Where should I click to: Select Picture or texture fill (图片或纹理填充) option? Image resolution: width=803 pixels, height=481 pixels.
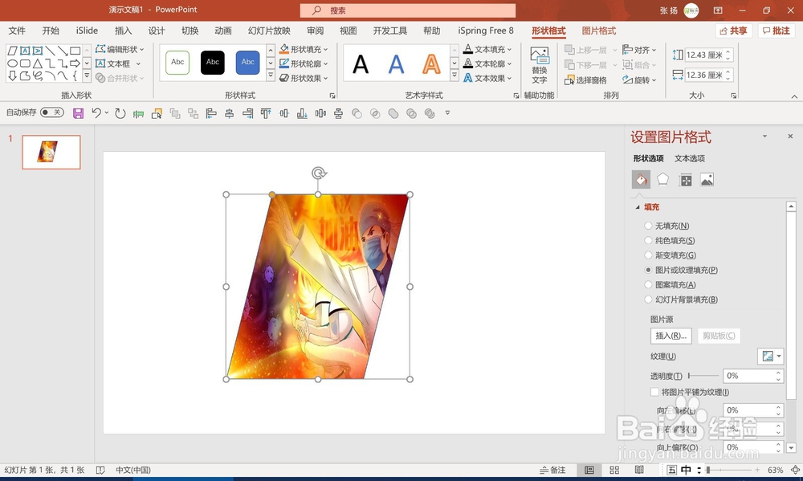pos(648,270)
